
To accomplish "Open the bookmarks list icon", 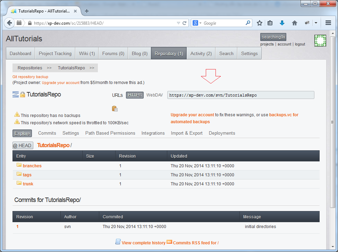I will pos(270,23).
